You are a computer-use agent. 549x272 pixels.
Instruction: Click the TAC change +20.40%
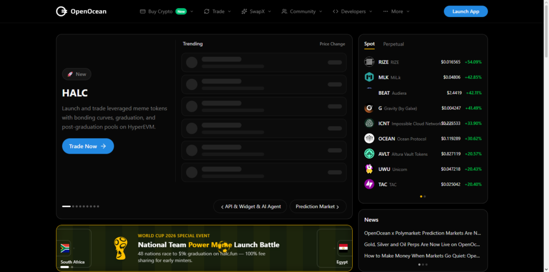[x=473, y=184]
